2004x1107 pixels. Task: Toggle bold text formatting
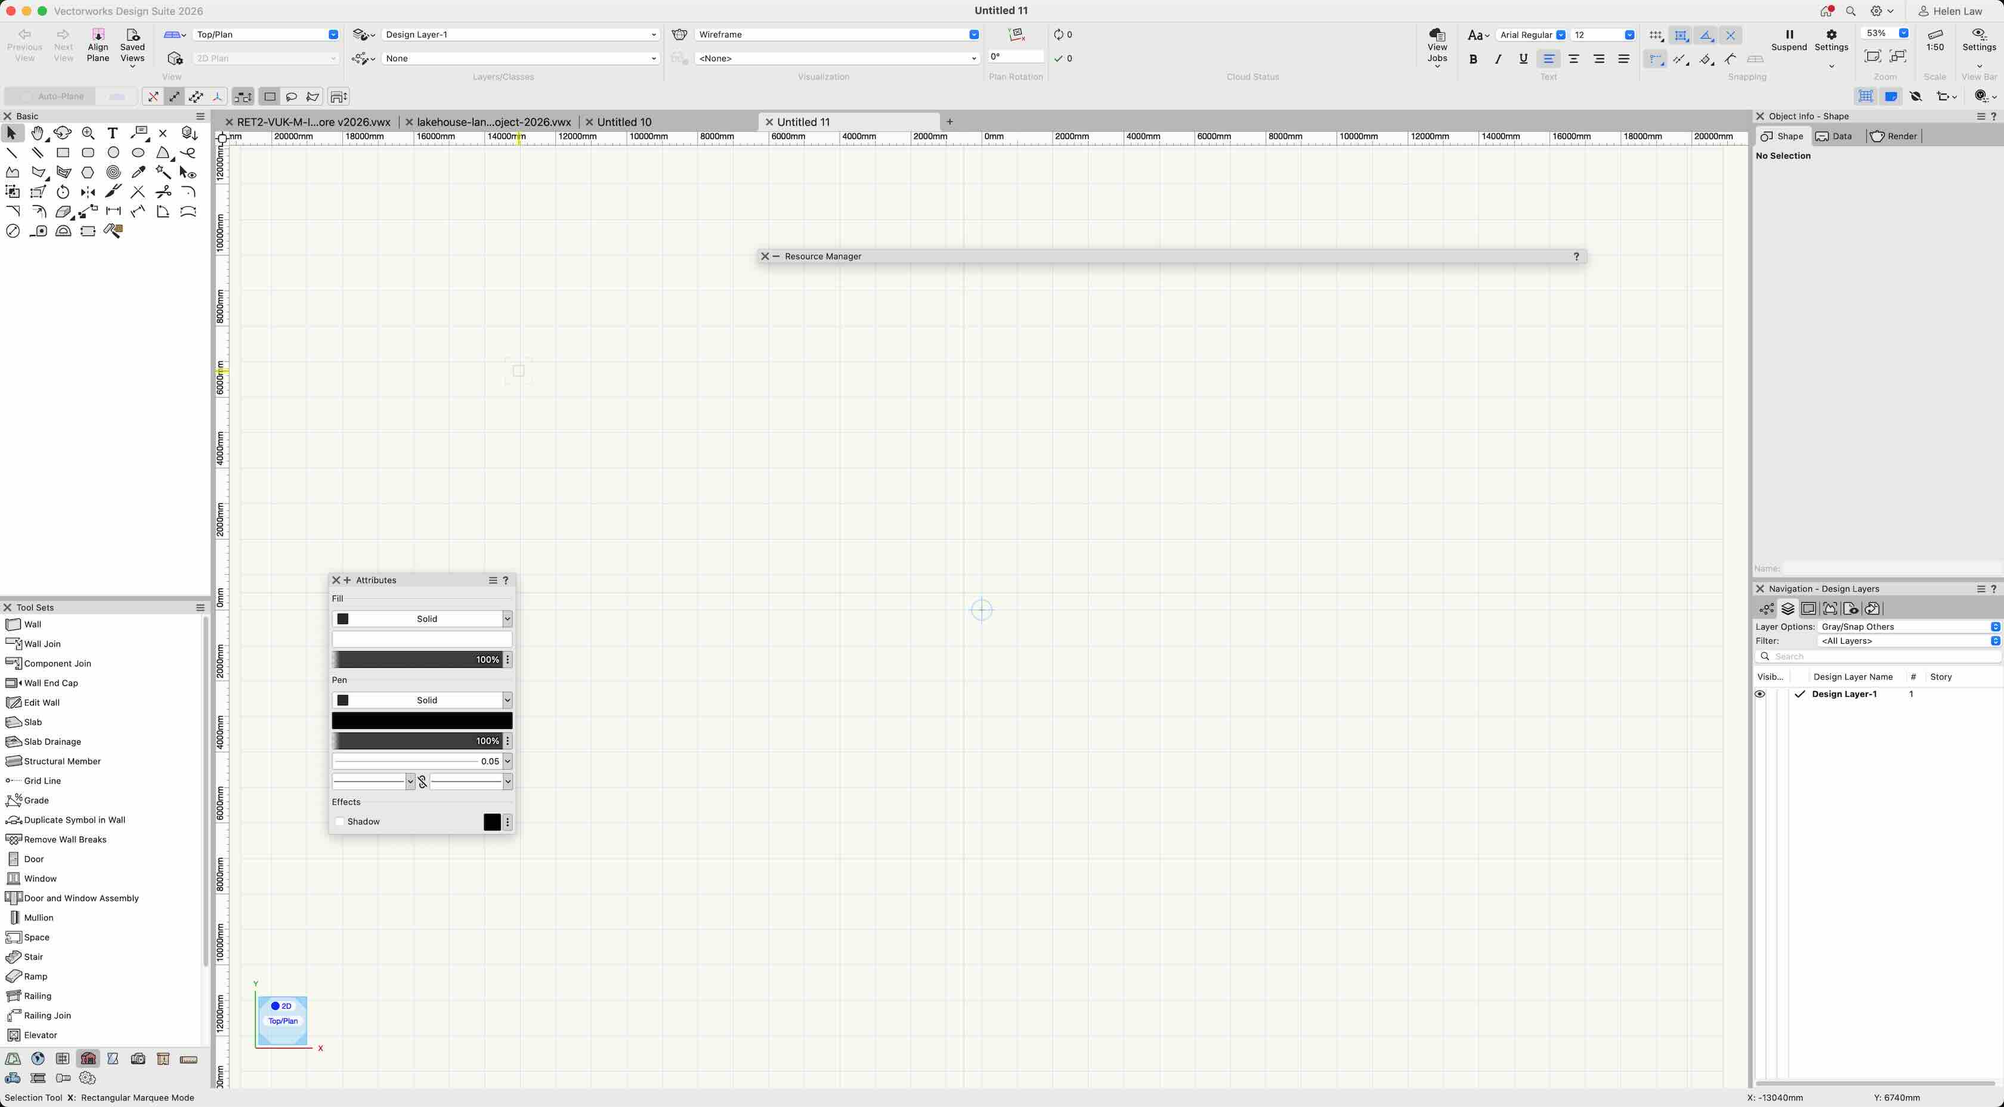1473,59
